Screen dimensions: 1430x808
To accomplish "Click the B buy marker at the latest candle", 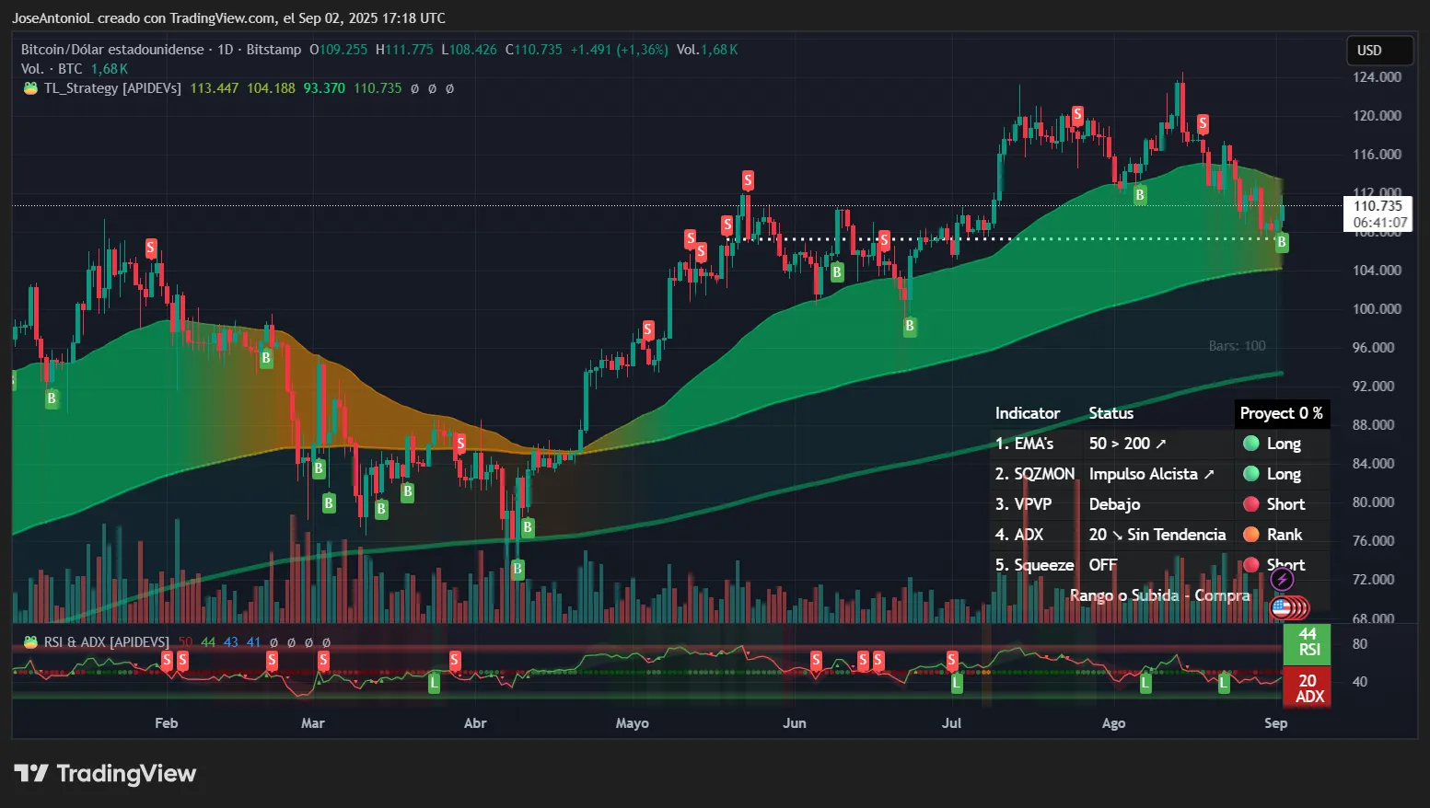I will (1281, 242).
